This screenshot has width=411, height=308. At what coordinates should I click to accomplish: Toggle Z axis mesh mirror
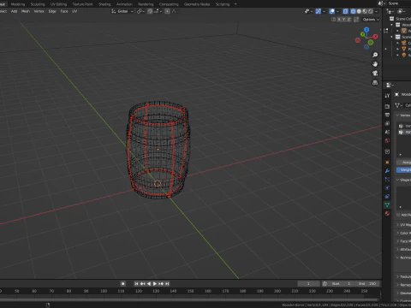click(348, 20)
